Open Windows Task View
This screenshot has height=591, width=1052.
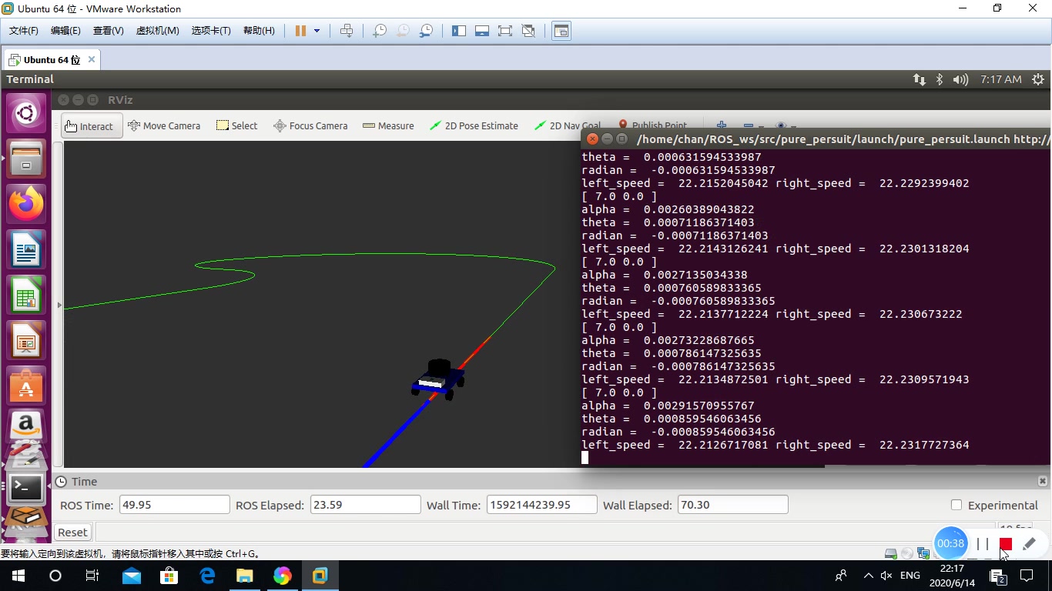pos(92,576)
